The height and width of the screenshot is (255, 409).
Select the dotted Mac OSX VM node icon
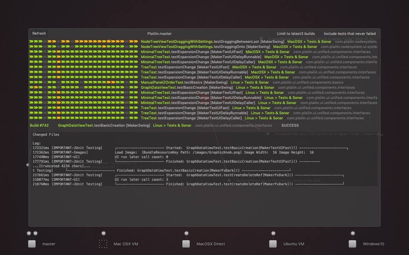[x=103, y=244]
